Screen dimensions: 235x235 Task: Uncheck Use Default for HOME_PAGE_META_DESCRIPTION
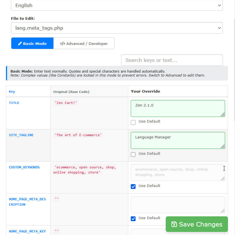133,219
